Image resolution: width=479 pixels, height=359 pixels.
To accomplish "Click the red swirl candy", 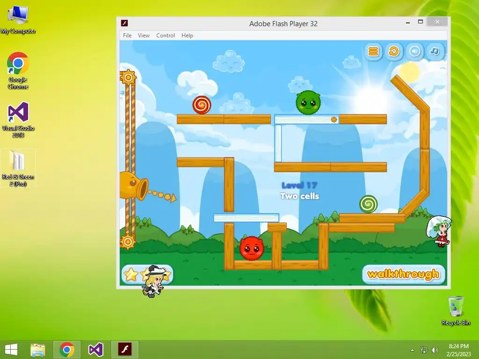I will [202, 105].
